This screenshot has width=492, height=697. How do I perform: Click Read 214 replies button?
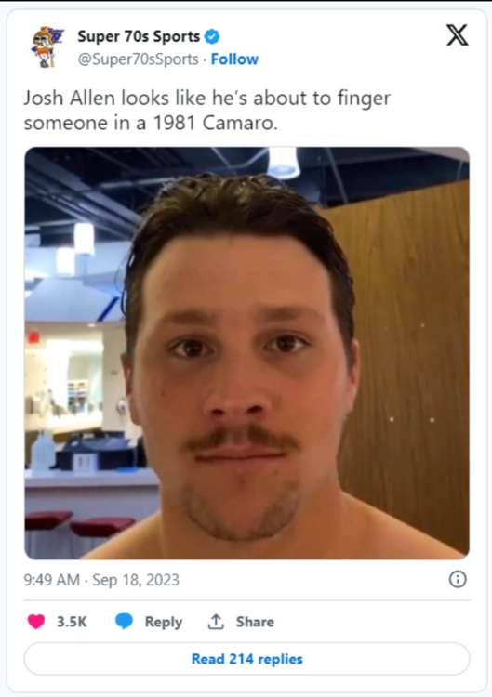pyautogui.click(x=246, y=659)
